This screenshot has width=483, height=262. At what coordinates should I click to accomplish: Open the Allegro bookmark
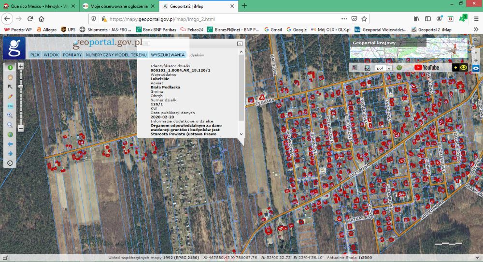46,29
